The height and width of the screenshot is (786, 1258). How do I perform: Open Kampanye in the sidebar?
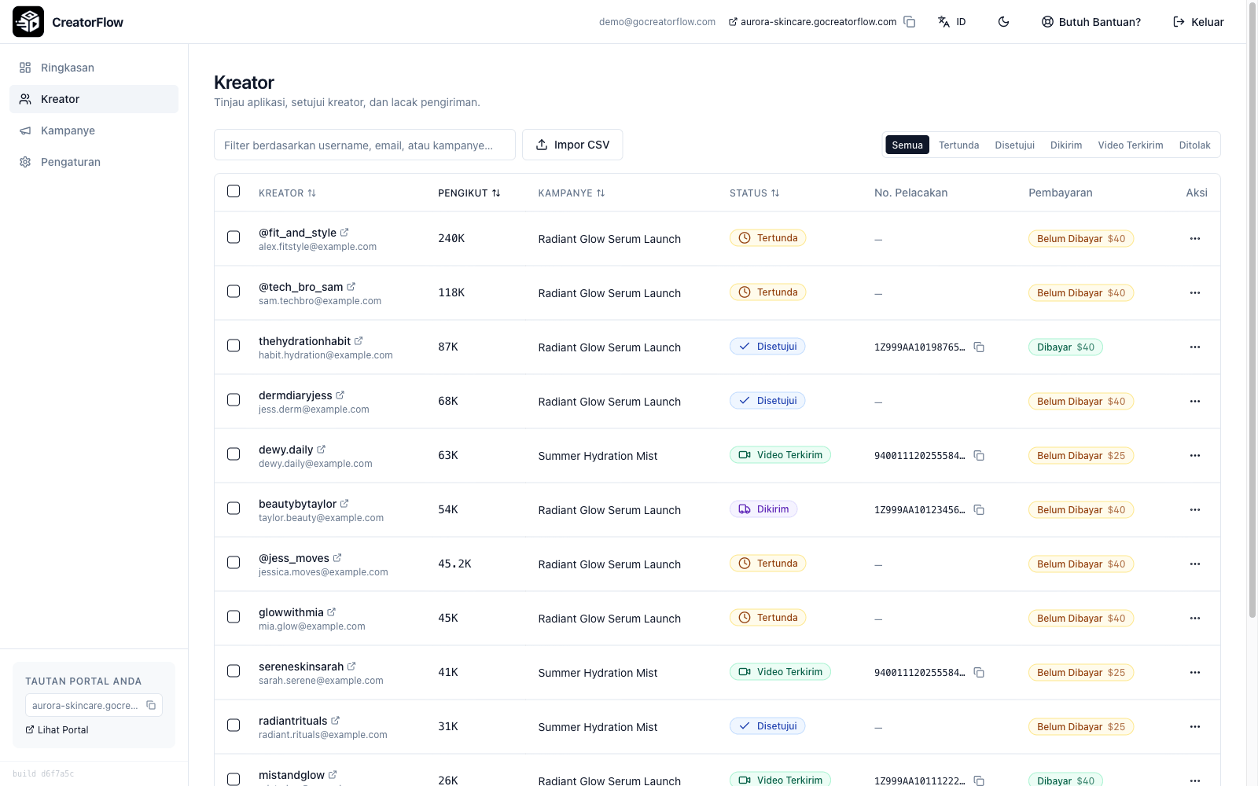(94, 130)
